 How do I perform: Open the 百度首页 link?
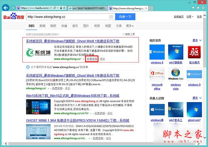[179, 17]
